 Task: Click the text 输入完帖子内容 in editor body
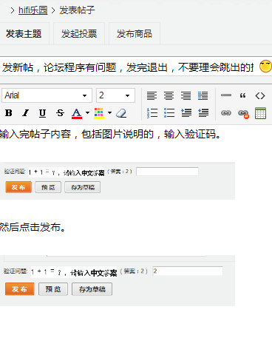pyautogui.click(x=35, y=134)
